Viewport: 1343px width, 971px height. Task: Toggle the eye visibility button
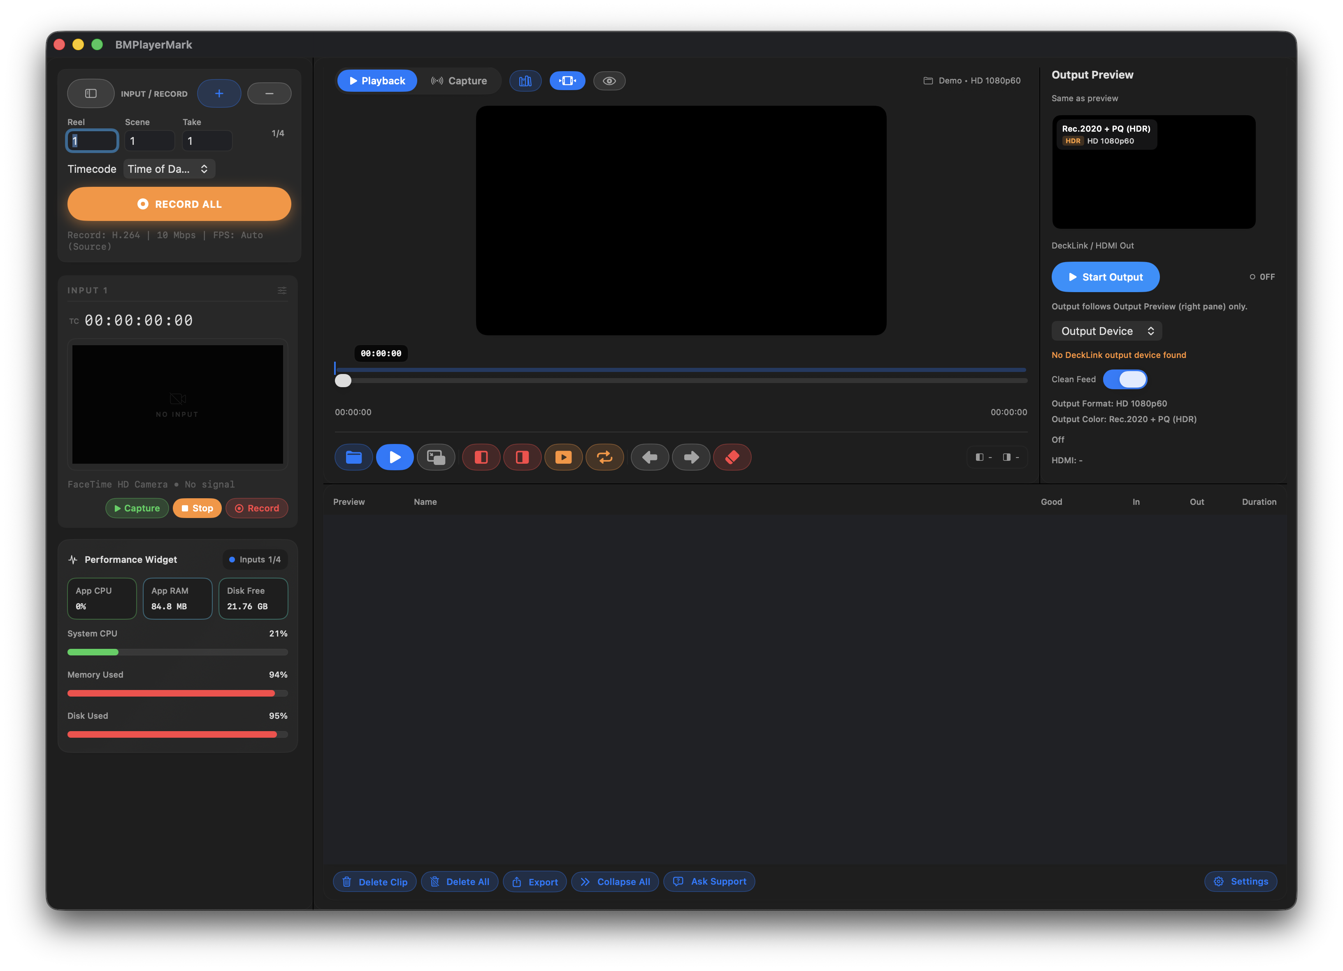point(609,81)
